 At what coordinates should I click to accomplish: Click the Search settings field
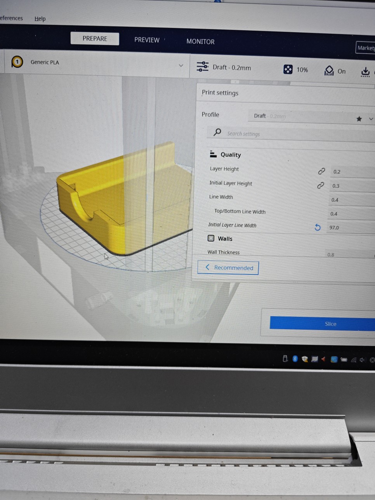click(291, 134)
